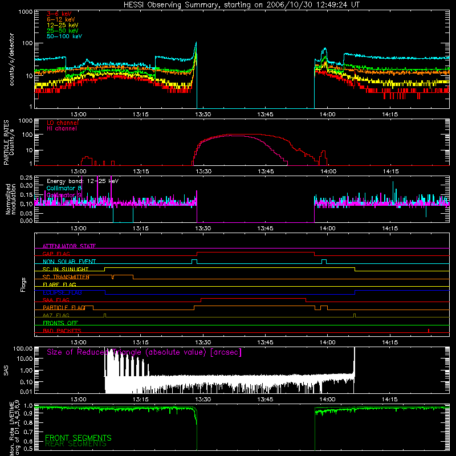456x456 pixels.
Task: Select the 3-6 keV legend entry
Action: [x=59, y=14]
